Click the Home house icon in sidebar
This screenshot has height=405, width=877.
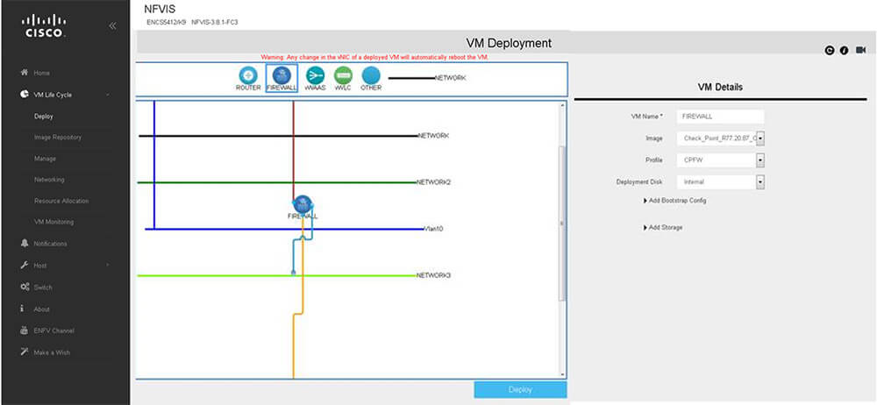coord(24,73)
